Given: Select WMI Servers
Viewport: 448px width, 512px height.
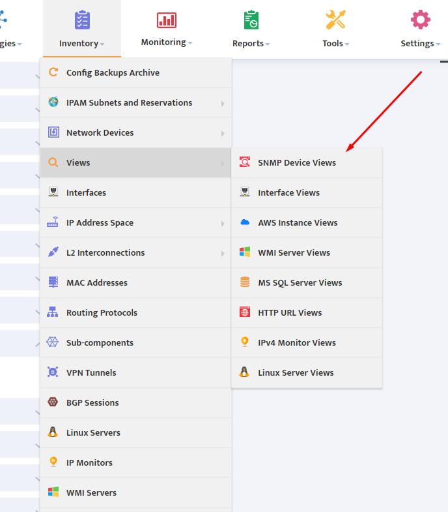Looking at the screenshot, I should click(x=135, y=493).
